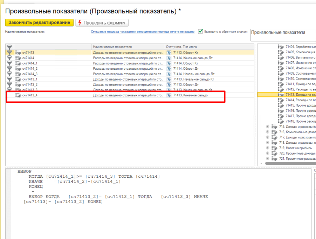Viewport: 316px width, 239px height.
Task: Click the account icon for 71413, Начальное сальдо Кт
Action: click(x=169, y=79)
